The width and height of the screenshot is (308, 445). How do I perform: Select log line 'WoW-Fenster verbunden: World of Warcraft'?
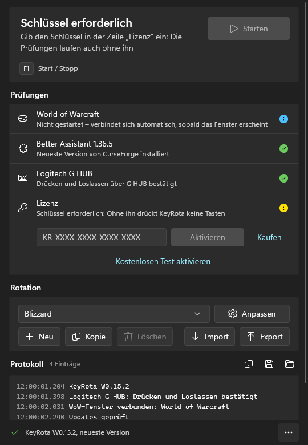click(149, 407)
